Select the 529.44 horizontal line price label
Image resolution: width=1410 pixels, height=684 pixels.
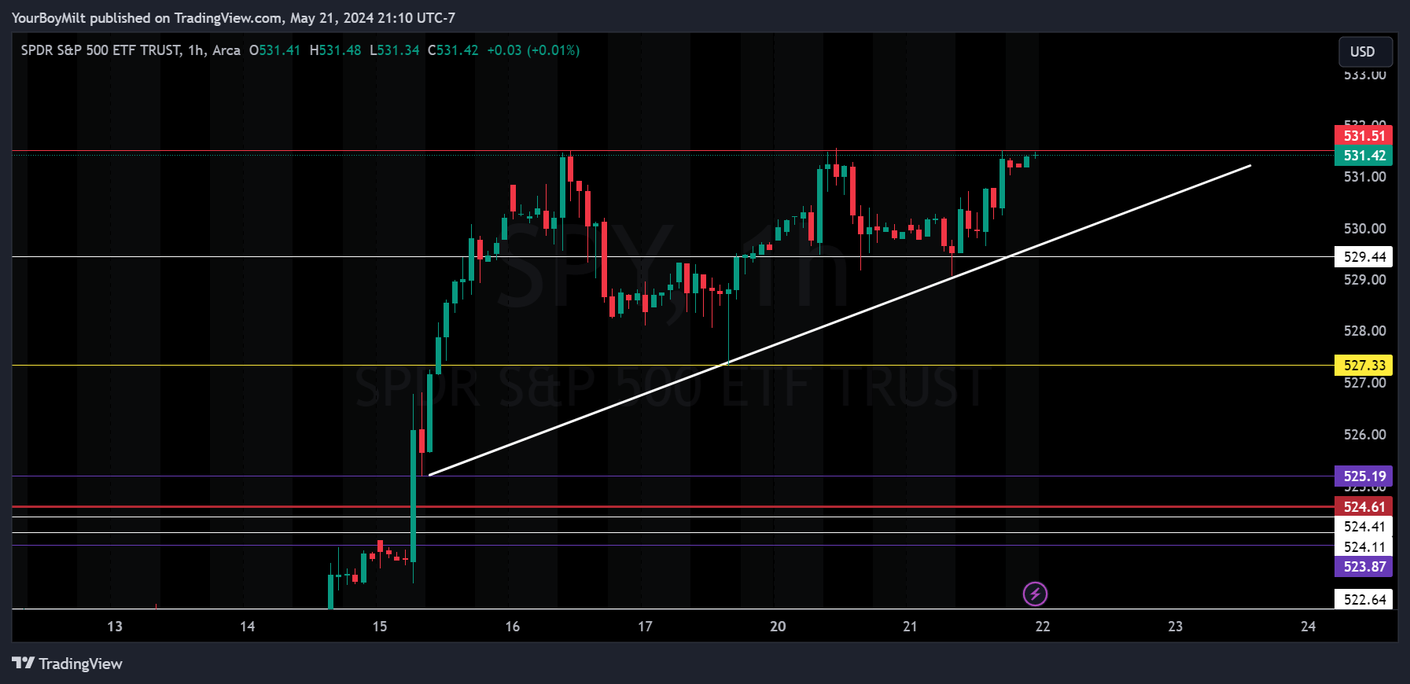[1364, 257]
